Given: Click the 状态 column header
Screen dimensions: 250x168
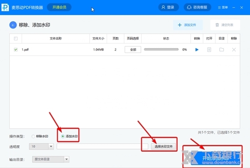Looking at the screenshot, I should (x=166, y=38).
